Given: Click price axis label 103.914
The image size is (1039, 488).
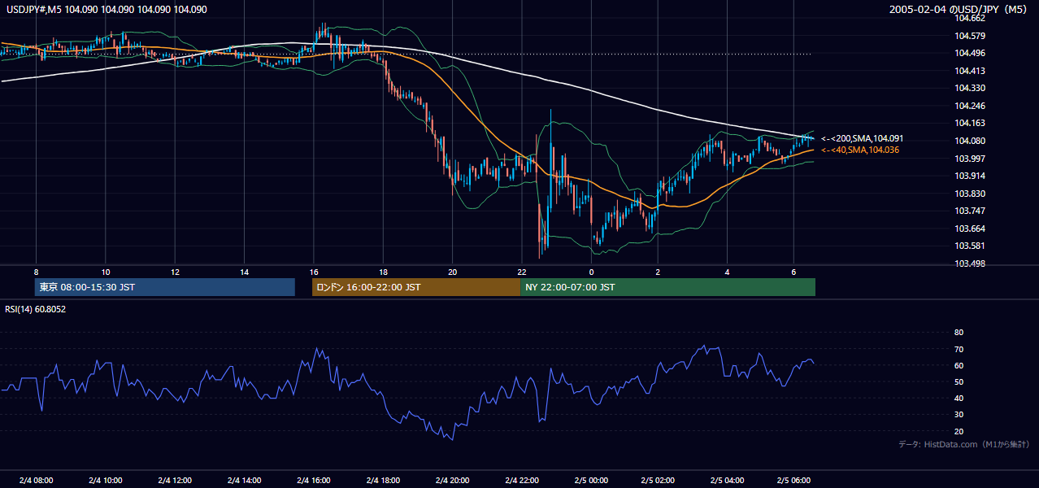Looking at the screenshot, I should (x=970, y=176).
